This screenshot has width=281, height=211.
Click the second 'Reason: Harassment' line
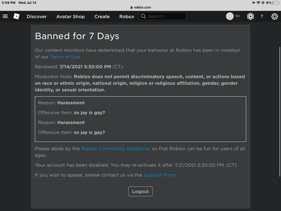(x=61, y=123)
